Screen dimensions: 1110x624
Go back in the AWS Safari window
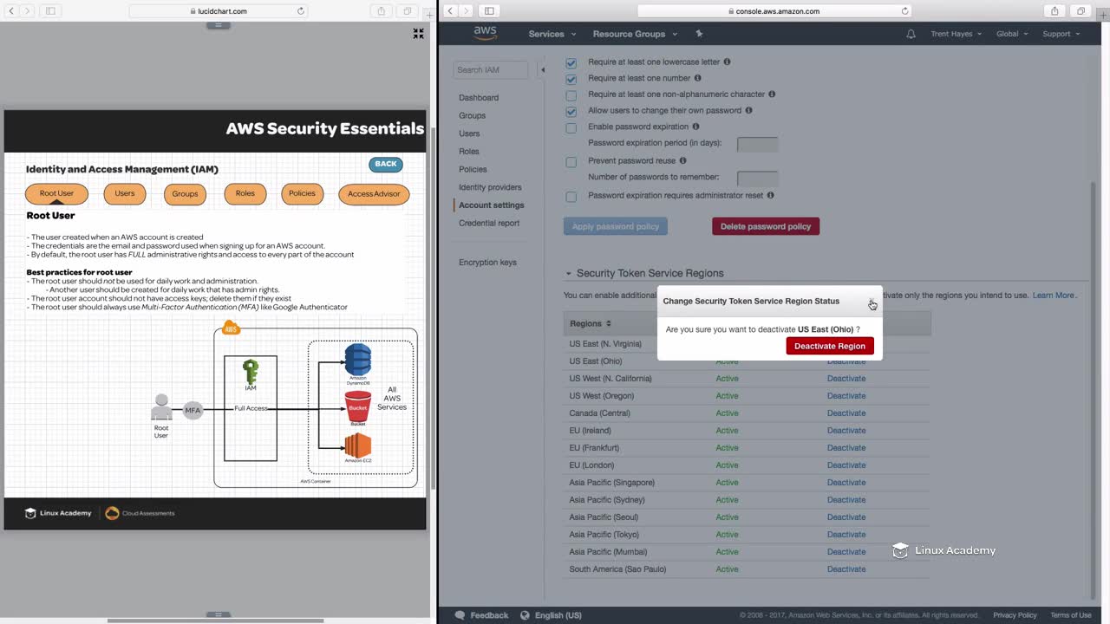[450, 11]
